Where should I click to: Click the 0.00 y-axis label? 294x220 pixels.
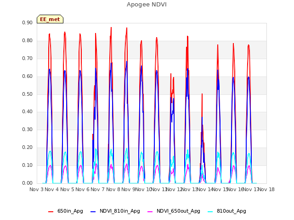click(28, 183)
